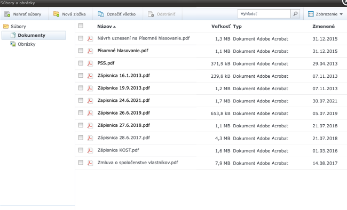
Task: Sort files by the Zmenené column
Action: pyautogui.click(x=324, y=26)
